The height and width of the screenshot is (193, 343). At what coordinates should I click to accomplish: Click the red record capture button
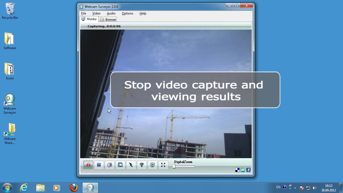click(88, 165)
